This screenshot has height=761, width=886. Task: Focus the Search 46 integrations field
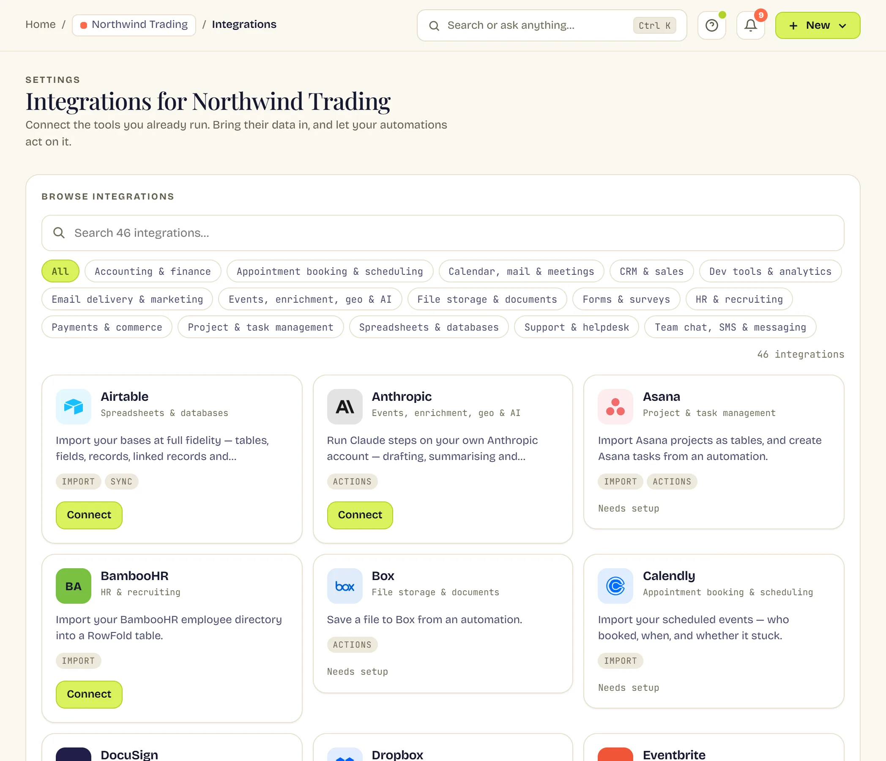point(443,233)
